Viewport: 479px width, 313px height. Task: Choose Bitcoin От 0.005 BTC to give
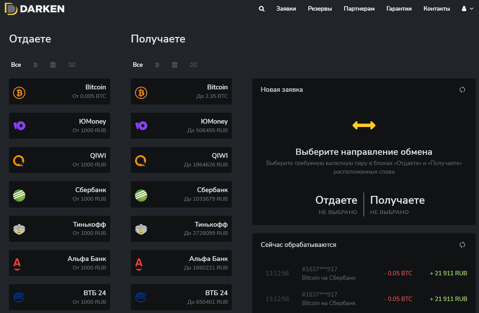(59, 91)
